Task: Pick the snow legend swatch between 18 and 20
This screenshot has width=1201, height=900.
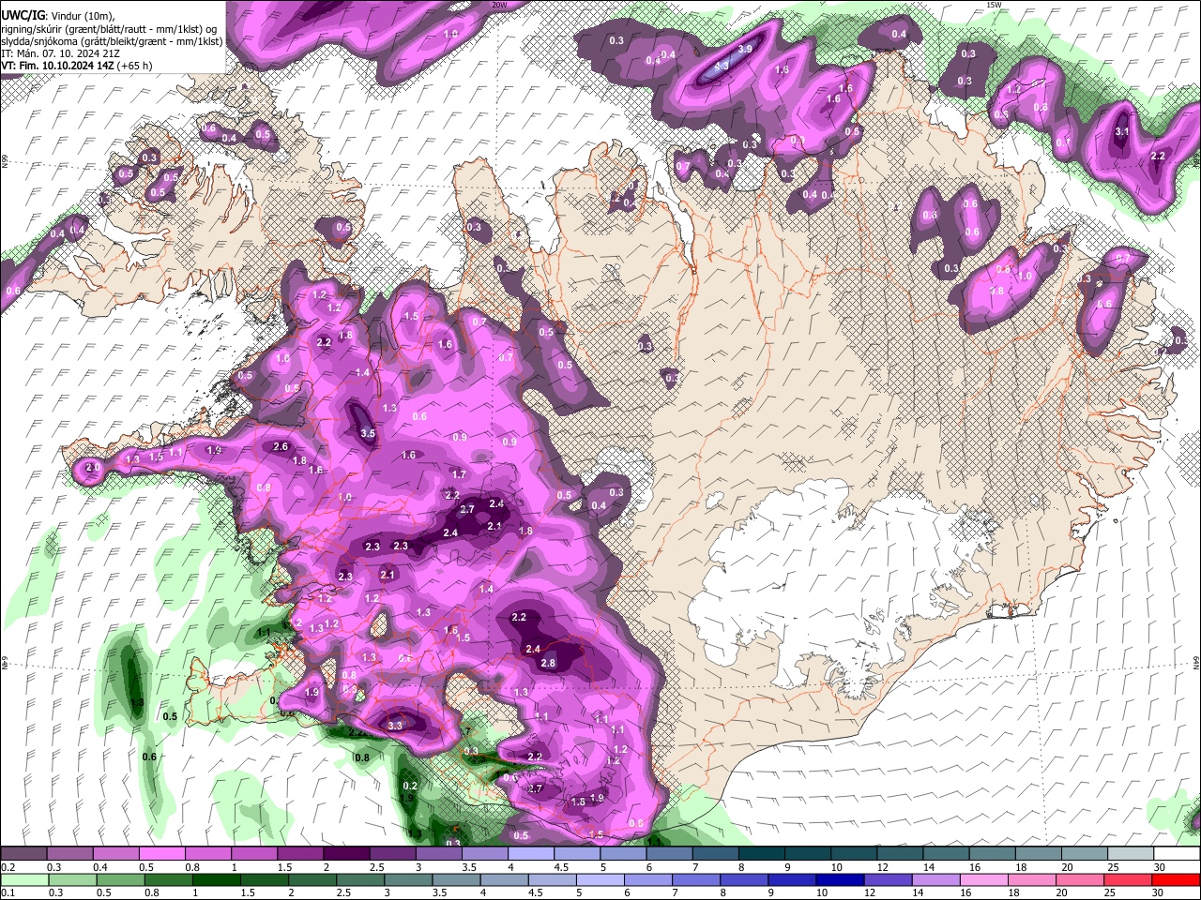Action: [1038, 854]
